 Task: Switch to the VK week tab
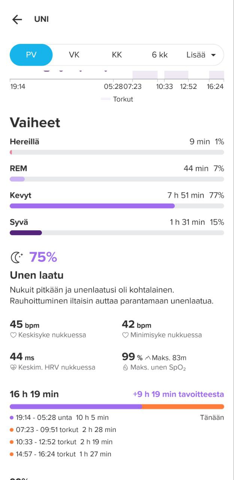[x=74, y=55]
